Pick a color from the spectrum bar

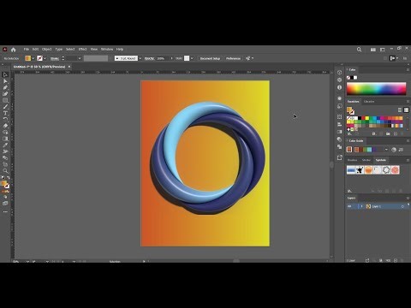point(376,89)
